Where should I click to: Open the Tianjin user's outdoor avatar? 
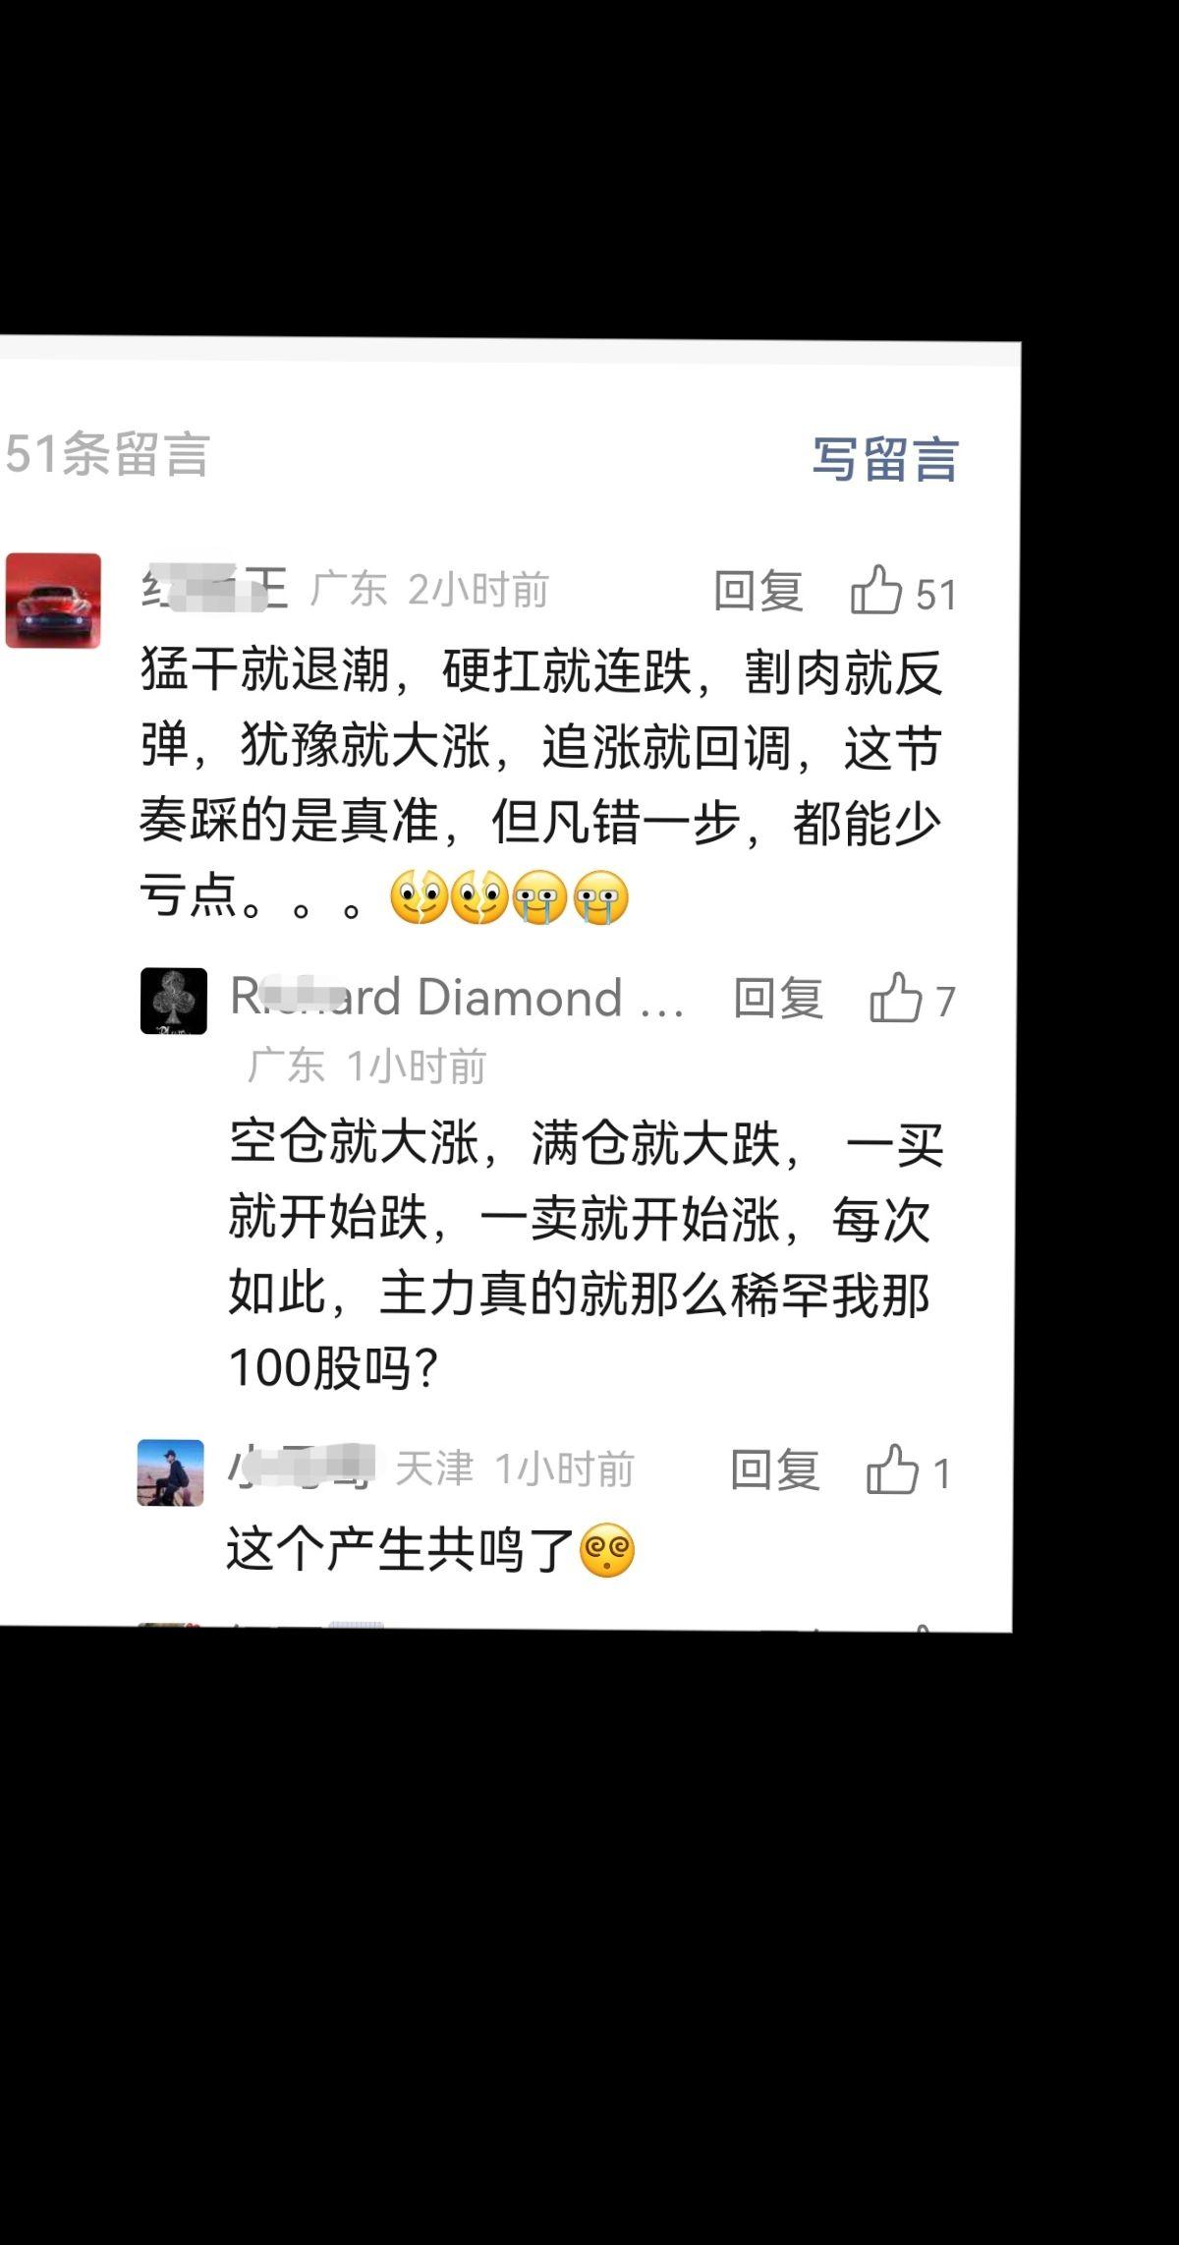(170, 1472)
